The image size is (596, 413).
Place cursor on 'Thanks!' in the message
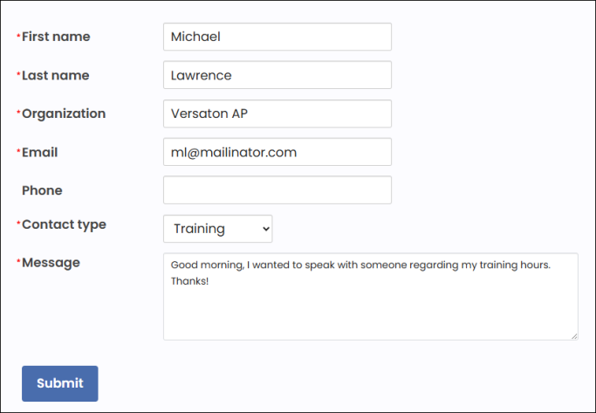click(189, 282)
